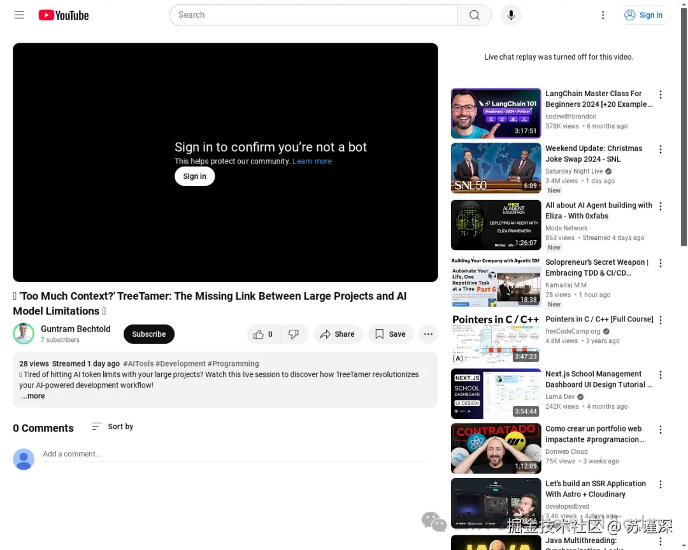Go to YouTube home via logo
The image size is (688, 550).
click(x=64, y=15)
